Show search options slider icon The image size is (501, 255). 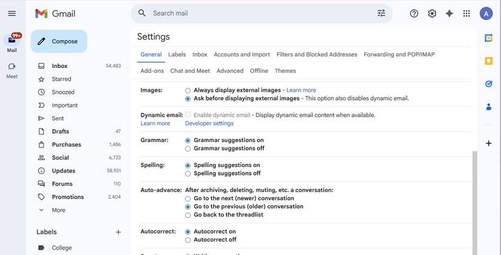[381, 13]
